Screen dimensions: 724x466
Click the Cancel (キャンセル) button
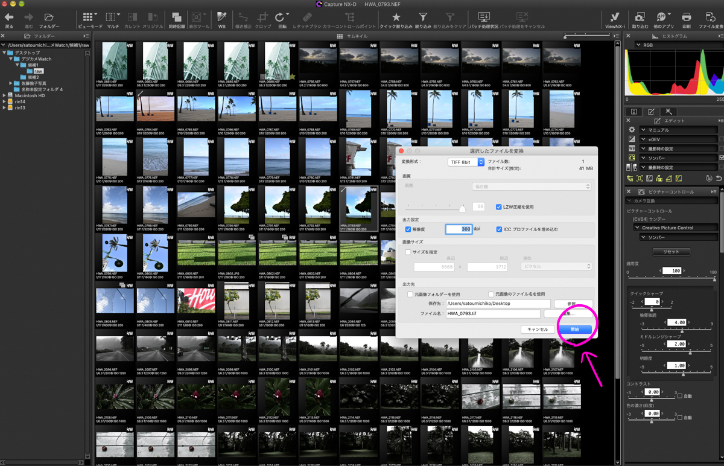tap(537, 330)
